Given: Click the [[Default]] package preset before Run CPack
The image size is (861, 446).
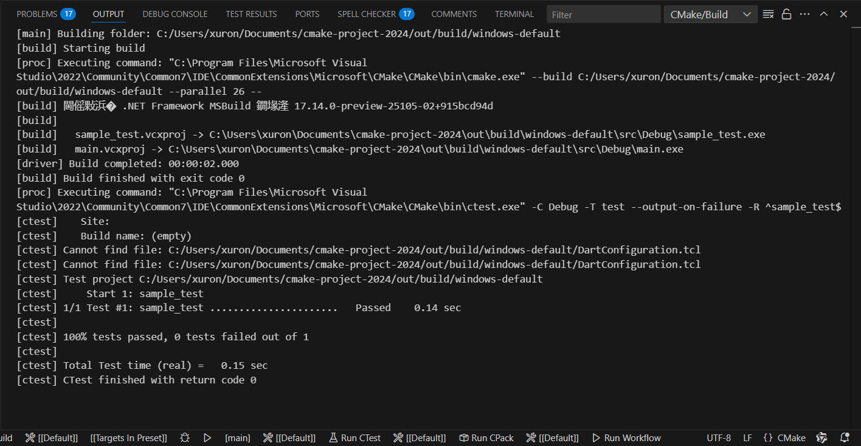Looking at the screenshot, I should pos(420,437).
